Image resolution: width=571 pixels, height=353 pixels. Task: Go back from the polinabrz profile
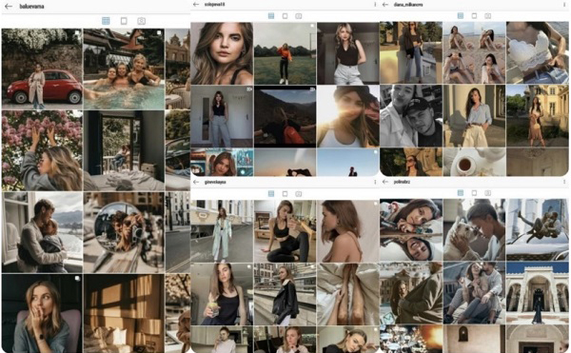pyautogui.click(x=385, y=182)
